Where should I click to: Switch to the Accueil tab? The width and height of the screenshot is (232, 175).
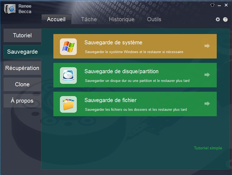pyautogui.click(x=56, y=19)
